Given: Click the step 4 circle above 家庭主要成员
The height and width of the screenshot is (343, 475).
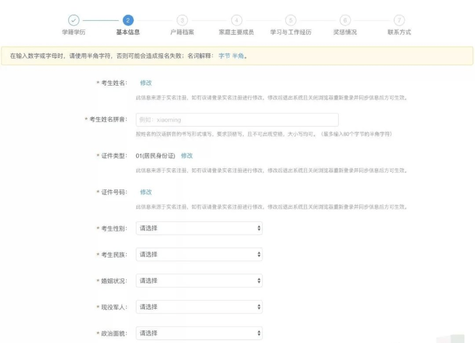Looking at the screenshot, I should [237, 21].
